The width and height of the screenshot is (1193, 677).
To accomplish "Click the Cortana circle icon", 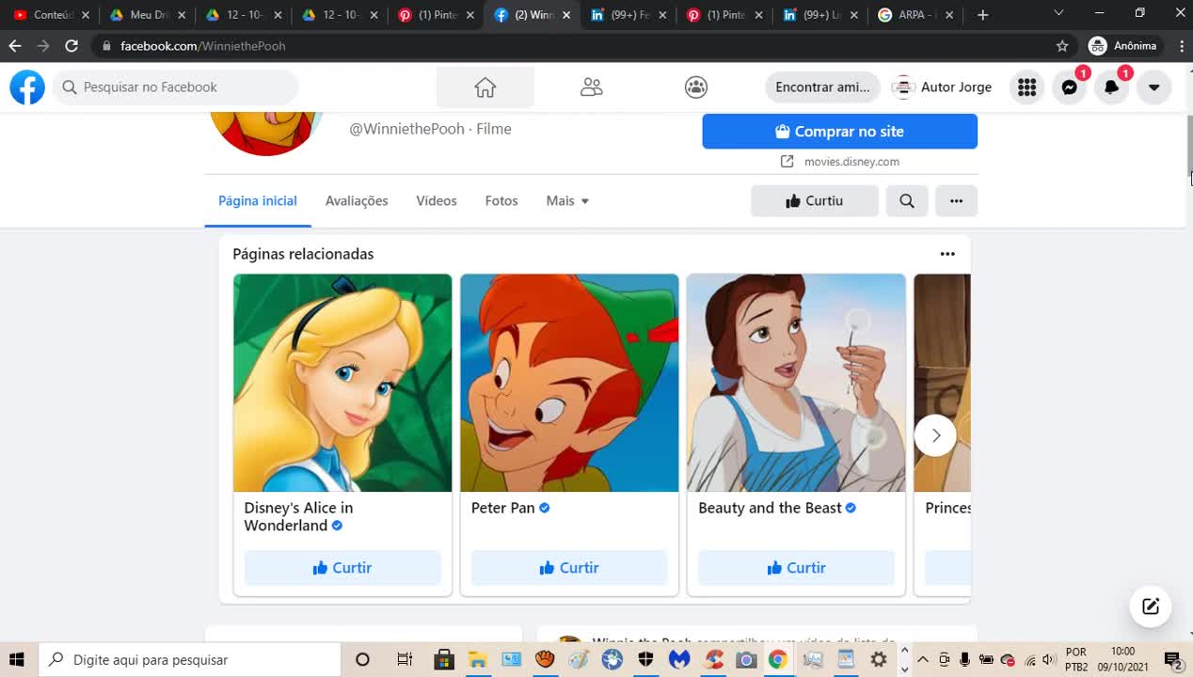I will [362, 660].
